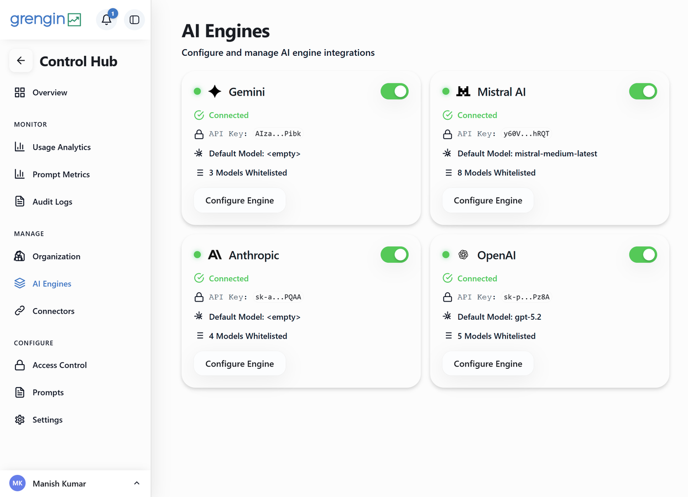Disable the Gemini engine toggle
The height and width of the screenshot is (497, 688).
(x=394, y=92)
